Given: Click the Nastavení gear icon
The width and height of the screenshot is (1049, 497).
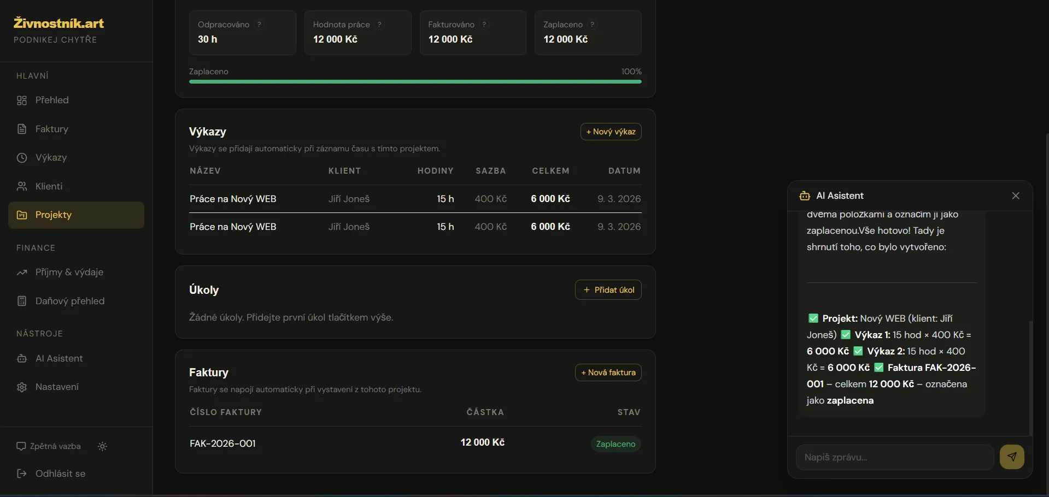Looking at the screenshot, I should pos(22,387).
